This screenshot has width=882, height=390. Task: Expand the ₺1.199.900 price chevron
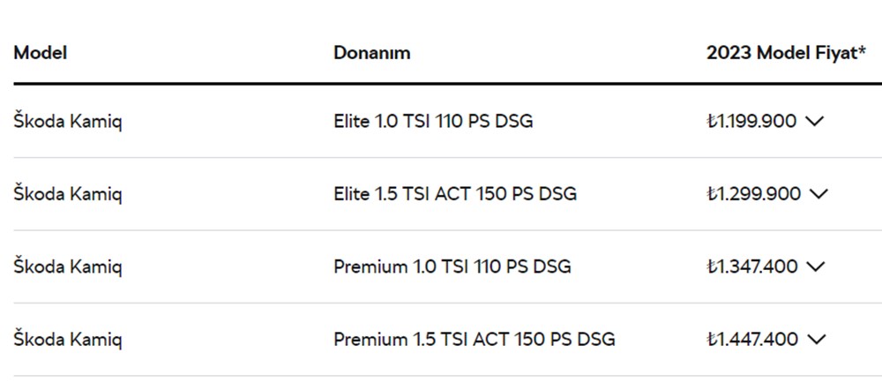click(814, 122)
